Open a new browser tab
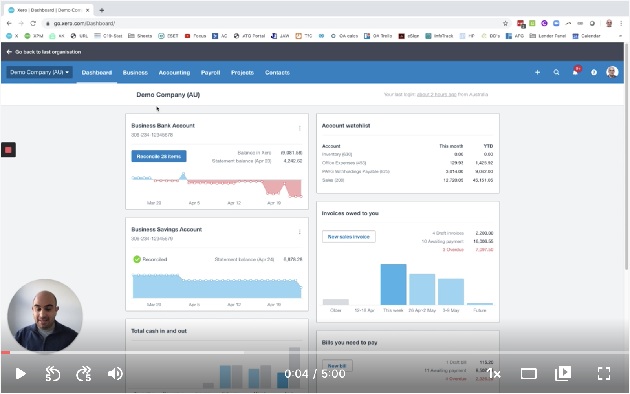Screen dimensions: 630x394 (x=102, y=10)
